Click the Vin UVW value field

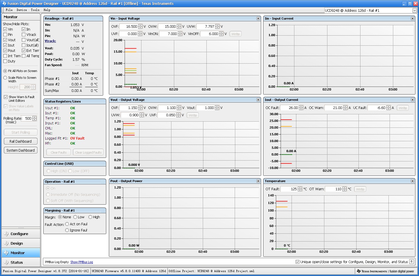(206, 26)
